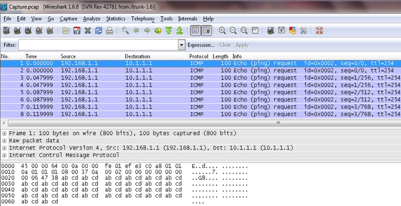Open the Telephony menu
This screenshot has width=401, height=206.
tap(143, 19)
